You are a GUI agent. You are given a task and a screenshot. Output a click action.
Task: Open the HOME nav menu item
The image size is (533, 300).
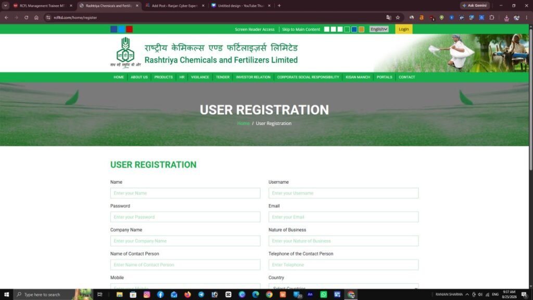coord(119,77)
